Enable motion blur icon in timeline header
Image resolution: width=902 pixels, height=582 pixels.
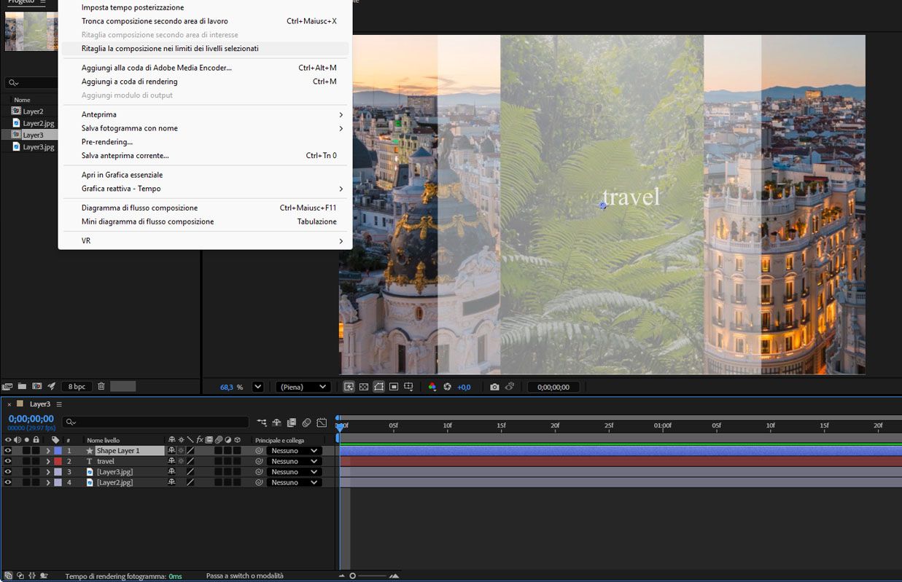306,422
